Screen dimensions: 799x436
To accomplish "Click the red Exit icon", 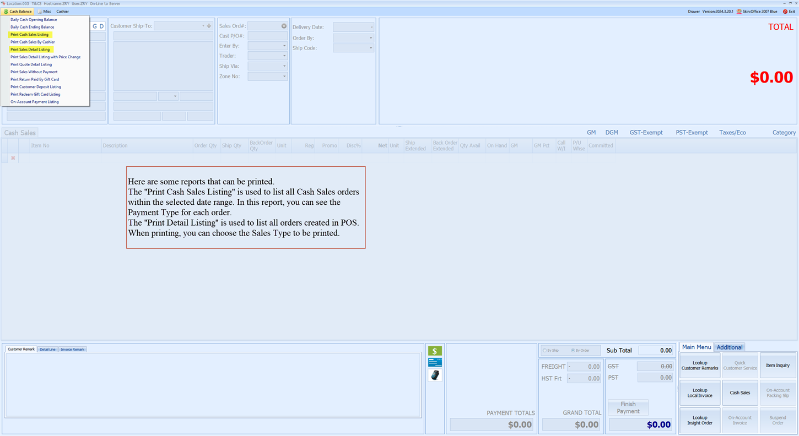I will point(785,12).
